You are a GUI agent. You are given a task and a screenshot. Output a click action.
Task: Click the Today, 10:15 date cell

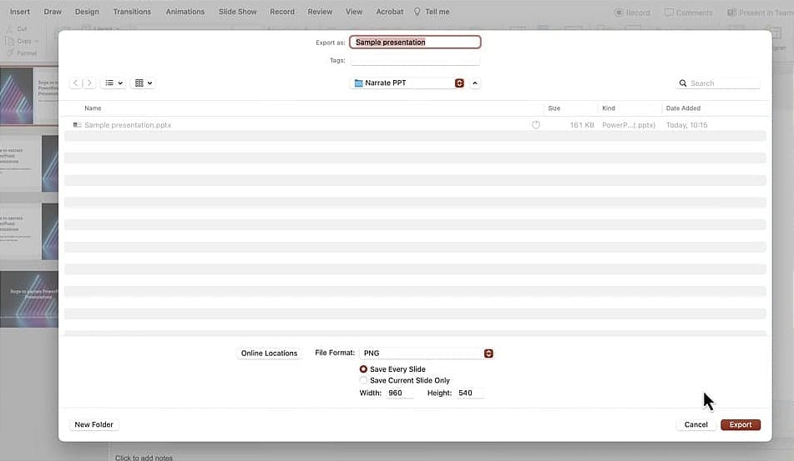[x=686, y=125]
